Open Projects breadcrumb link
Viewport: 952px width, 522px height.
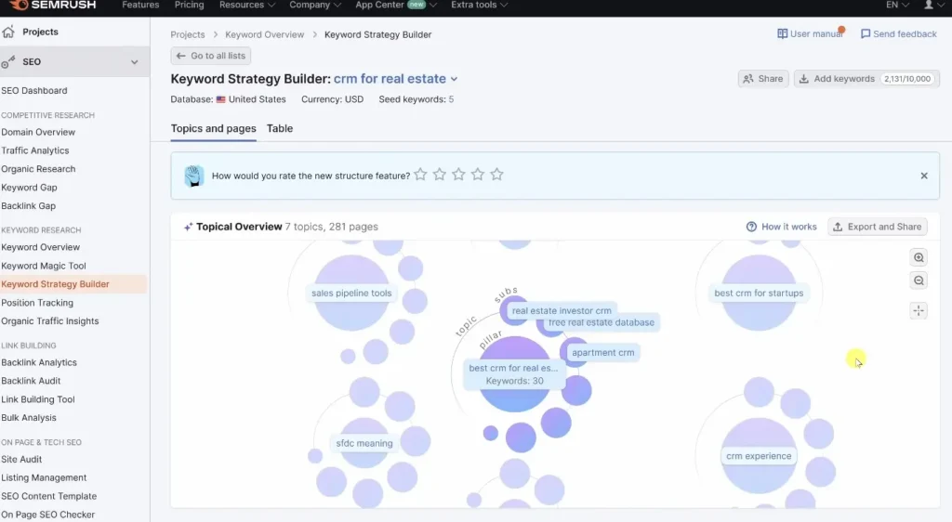[188, 34]
